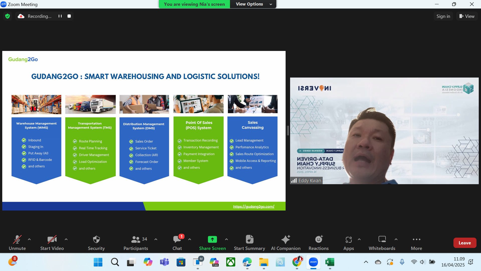Click the warehouse photo on the slide
The height and width of the screenshot is (271, 481).
coord(36,104)
